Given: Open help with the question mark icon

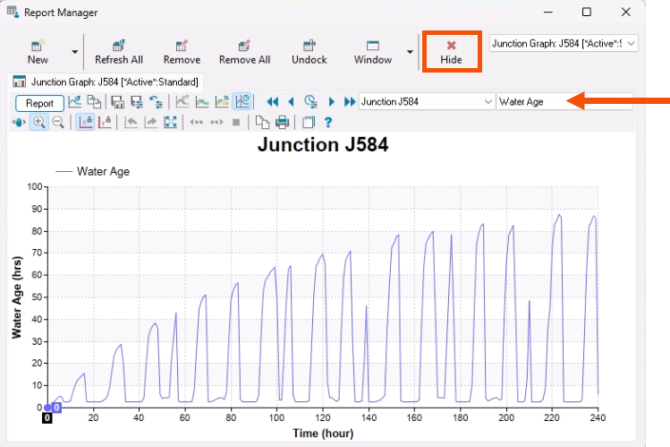Looking at the screenshot, I should (x=328, y=122).
